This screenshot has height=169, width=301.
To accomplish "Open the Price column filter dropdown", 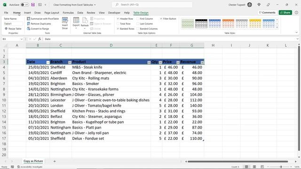I will click(x=178, y=62).
